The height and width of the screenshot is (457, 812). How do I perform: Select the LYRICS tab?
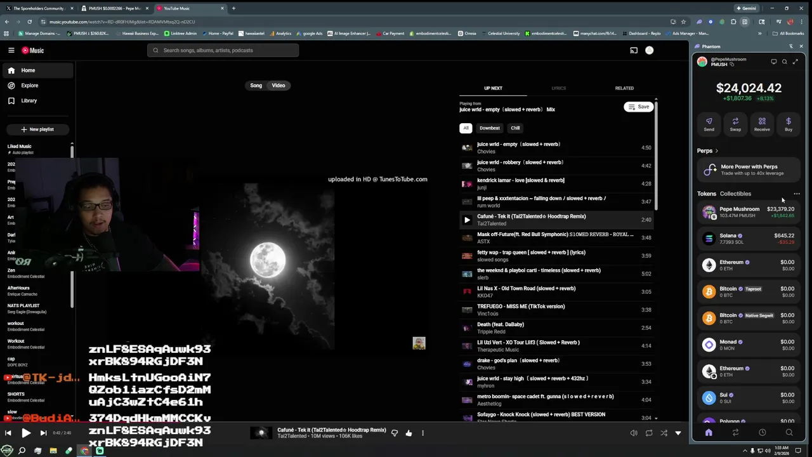click(559, 88)
